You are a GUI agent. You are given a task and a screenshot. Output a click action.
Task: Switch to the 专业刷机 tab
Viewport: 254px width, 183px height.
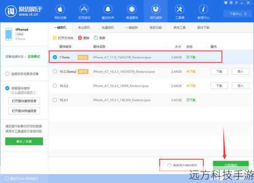click(84, 28)
